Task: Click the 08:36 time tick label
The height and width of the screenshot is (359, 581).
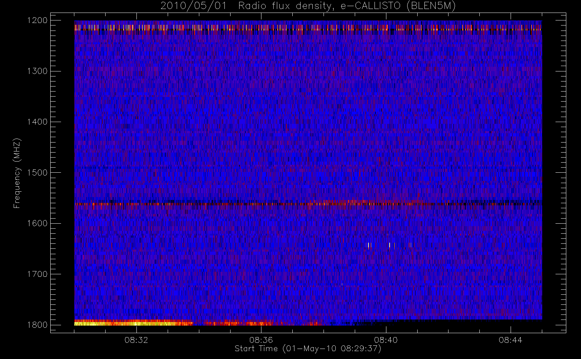Action: tap(261, 340)
